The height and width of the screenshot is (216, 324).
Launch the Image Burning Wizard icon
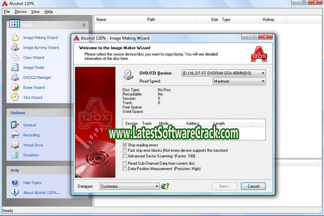tap(15, 47)
